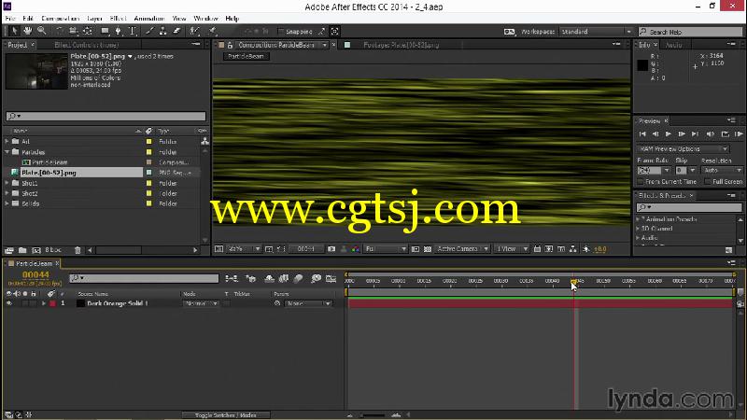Toggle loop option in Preview panel
Image resolution: width=747 pixels, height=420 pixels.
point(726,134)
